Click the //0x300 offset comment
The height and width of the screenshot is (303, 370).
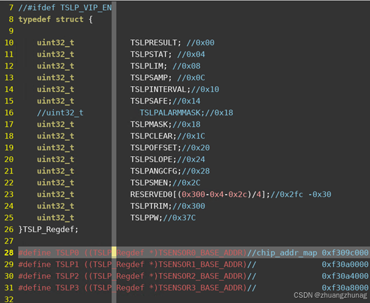point(189,206)
